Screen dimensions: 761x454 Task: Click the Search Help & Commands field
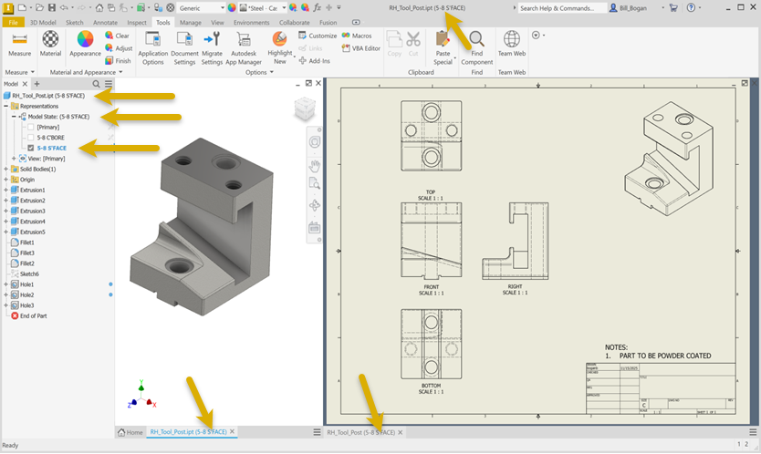[562, 8]
